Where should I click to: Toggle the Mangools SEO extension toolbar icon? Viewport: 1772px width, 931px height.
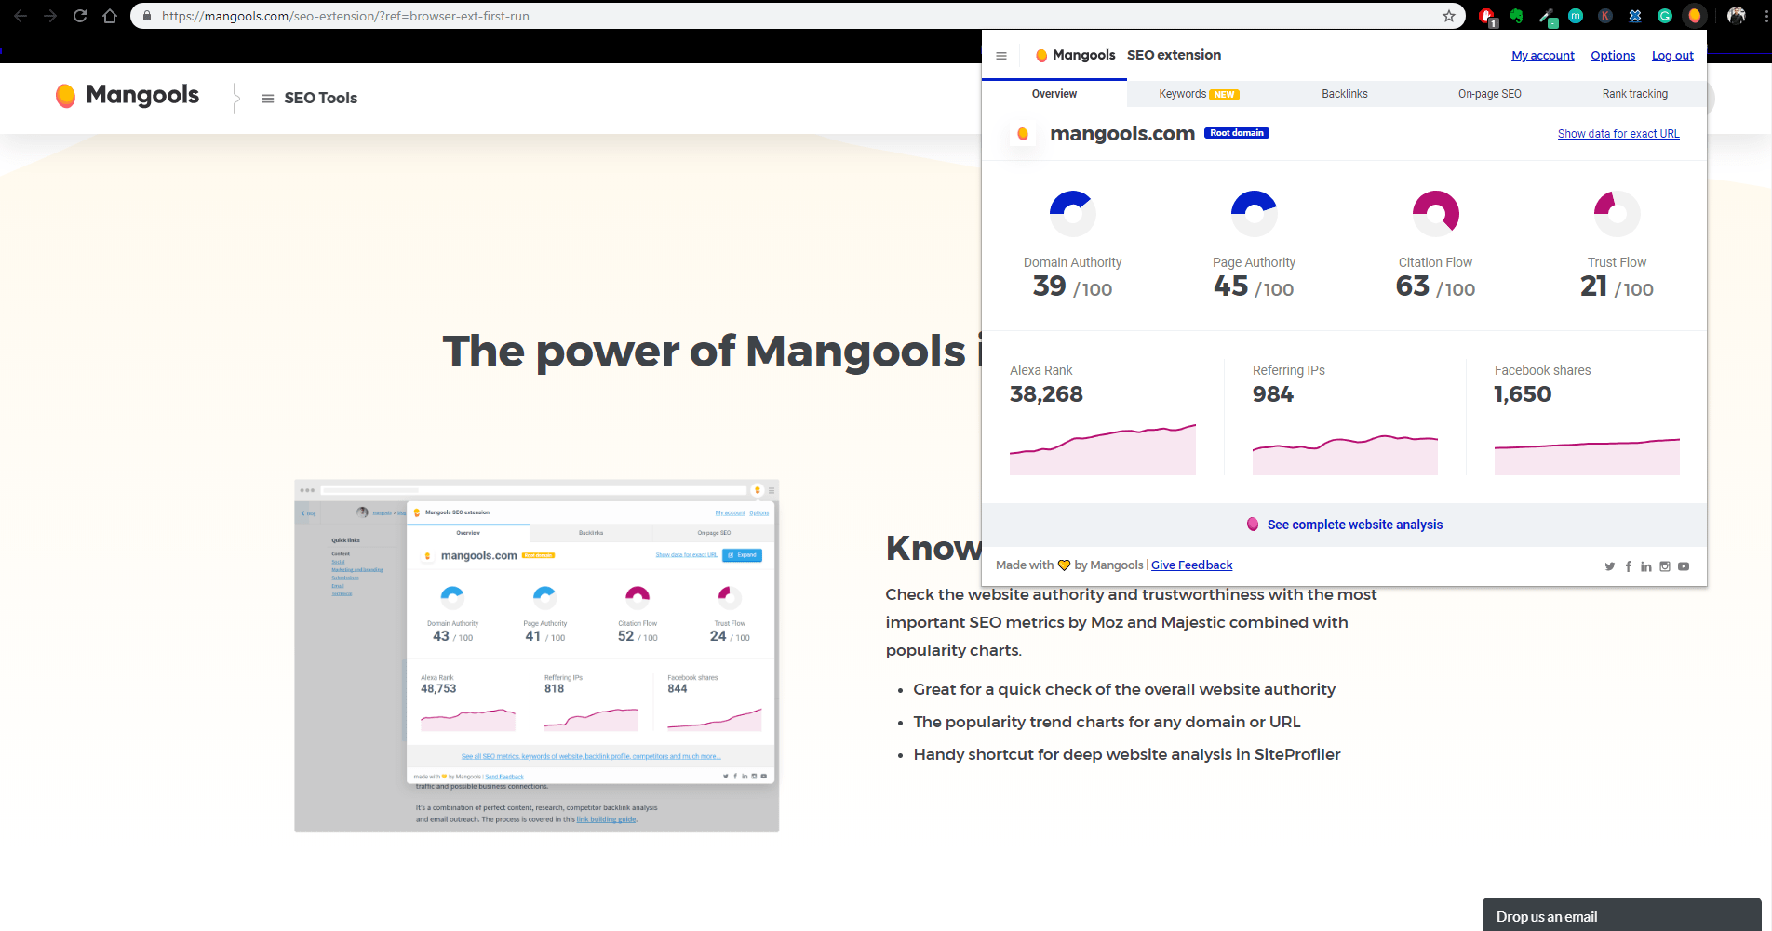1695,16
